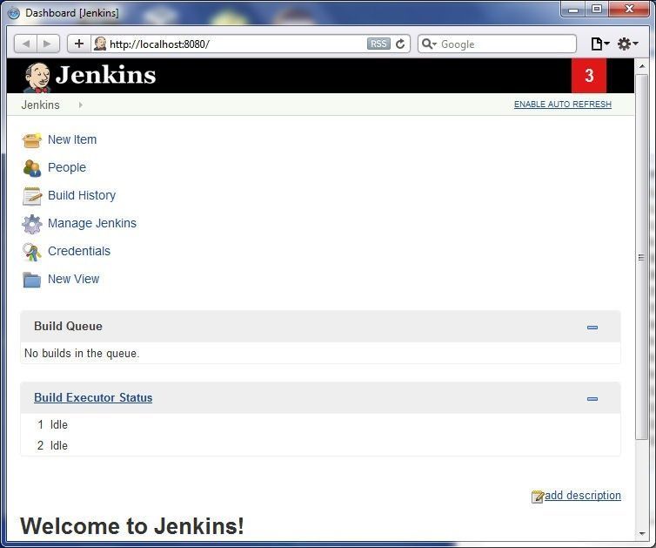Collapse the Build Executor Status panel
656x548 pixels.
coord(592,399)
